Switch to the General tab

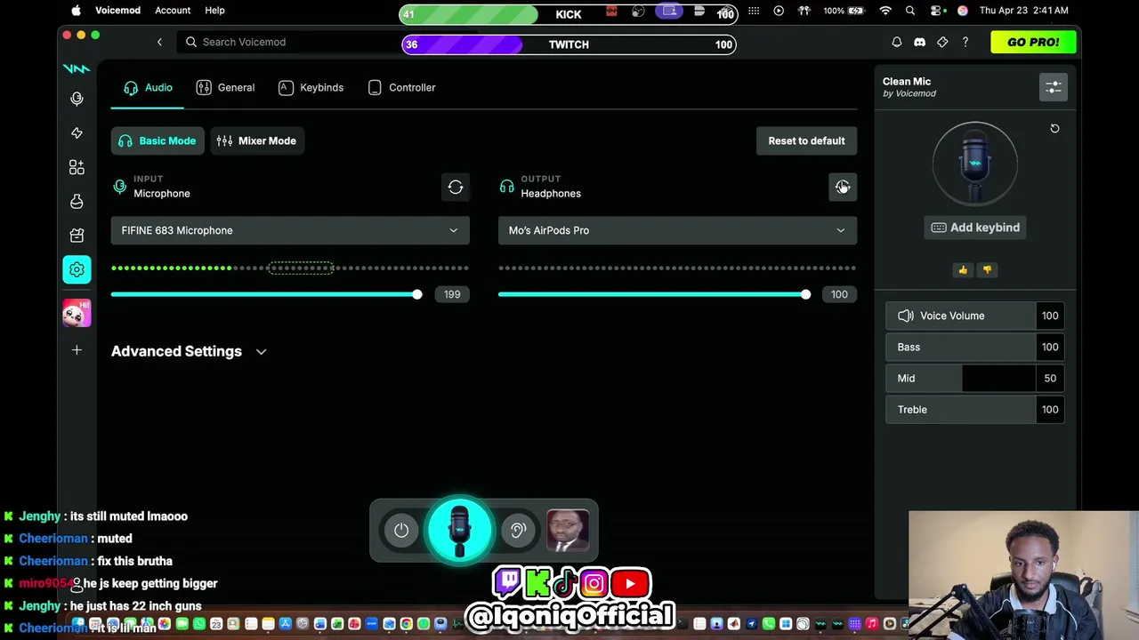point(225,87)
